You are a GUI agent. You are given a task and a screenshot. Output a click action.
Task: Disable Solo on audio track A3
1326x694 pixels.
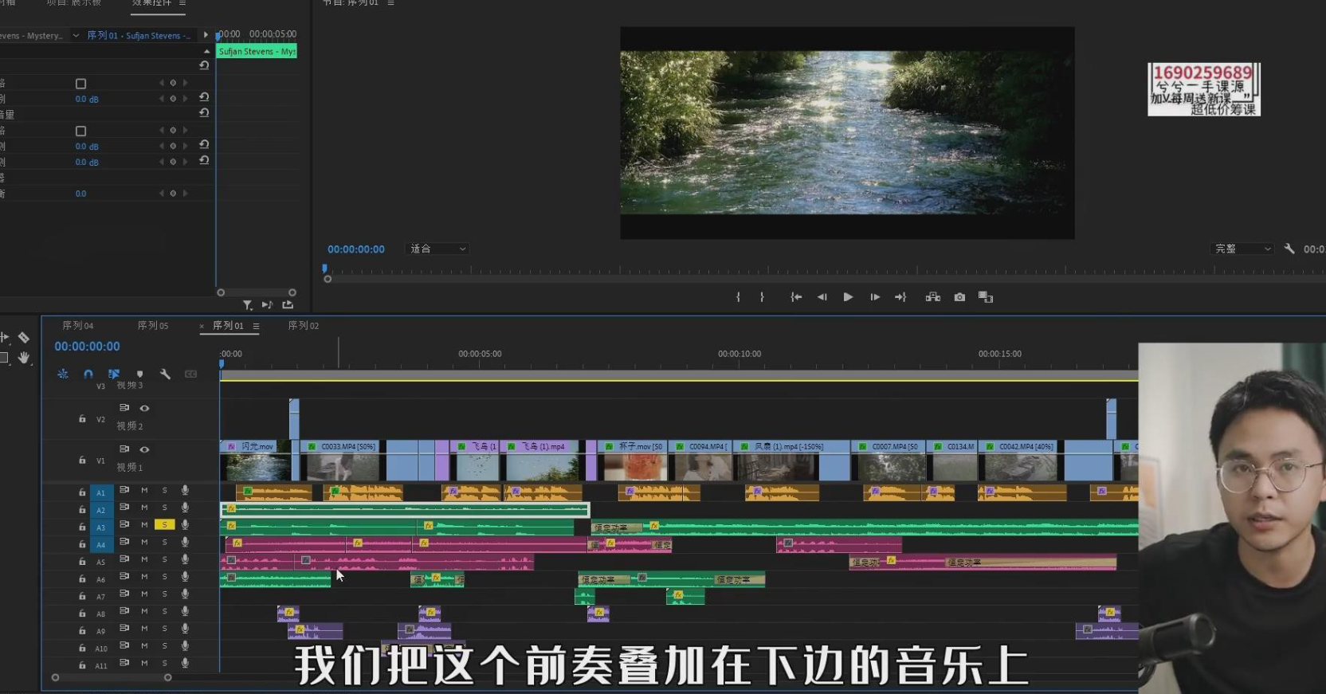pyautogui.click(x=164, y=524)
